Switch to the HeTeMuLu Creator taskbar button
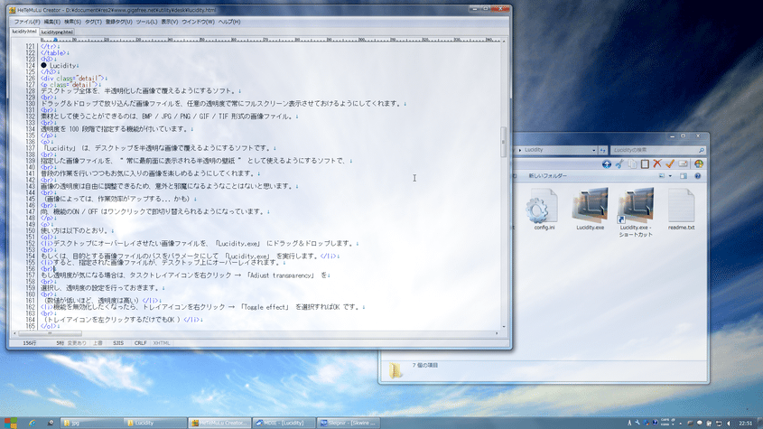The width and height of the screenshot is (763, 429). [x=219, y=423]
